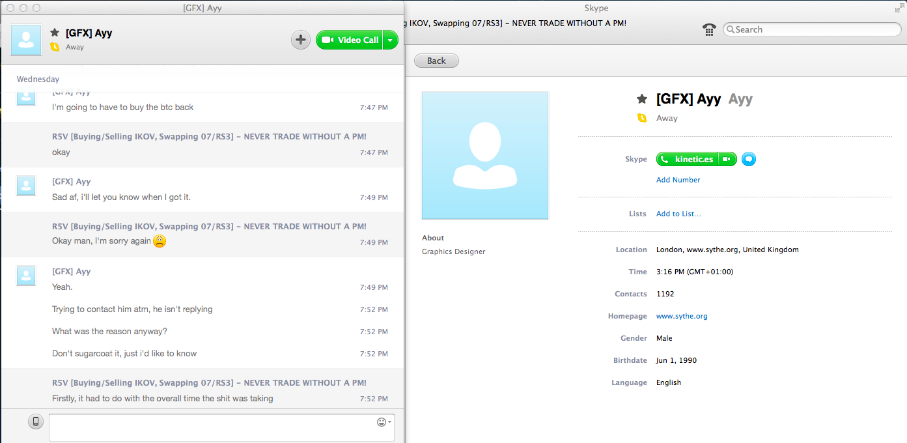Open the www.sythe.org homepage link
The image size is (907, 443).
click(682, 316)
